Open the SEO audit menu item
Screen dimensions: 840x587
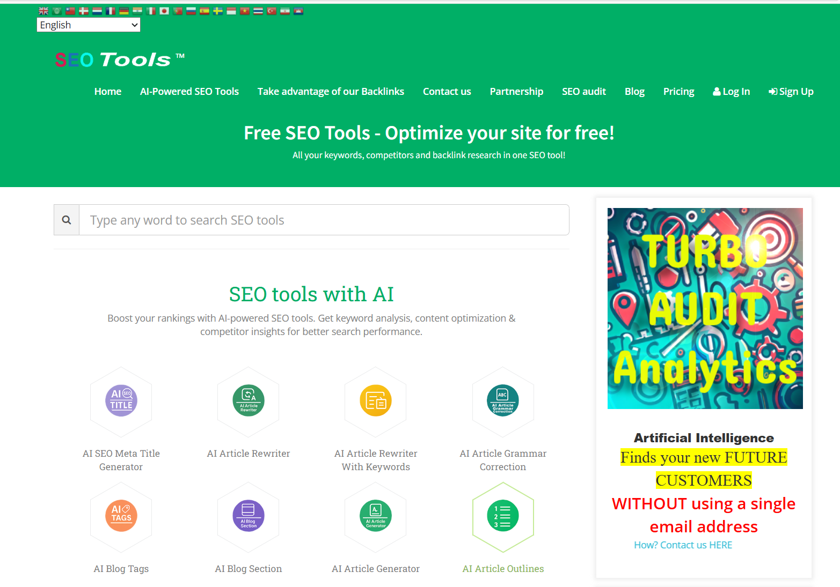tap(583, 92)
